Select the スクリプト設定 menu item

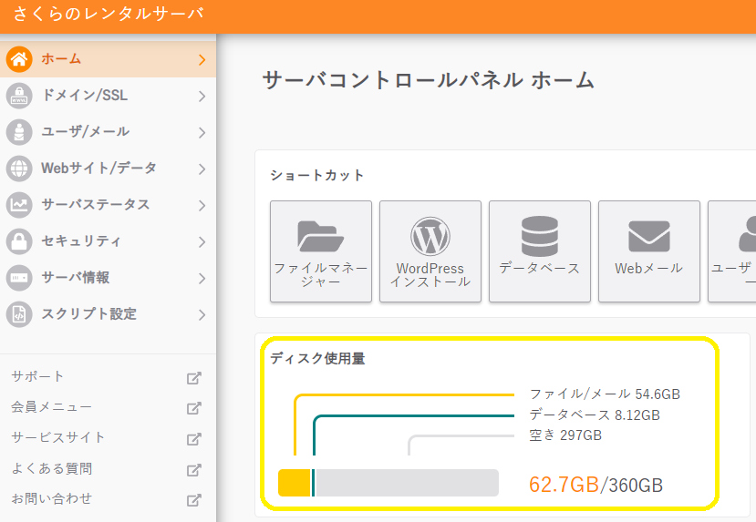pyautogui.click(x=108, y=314)
